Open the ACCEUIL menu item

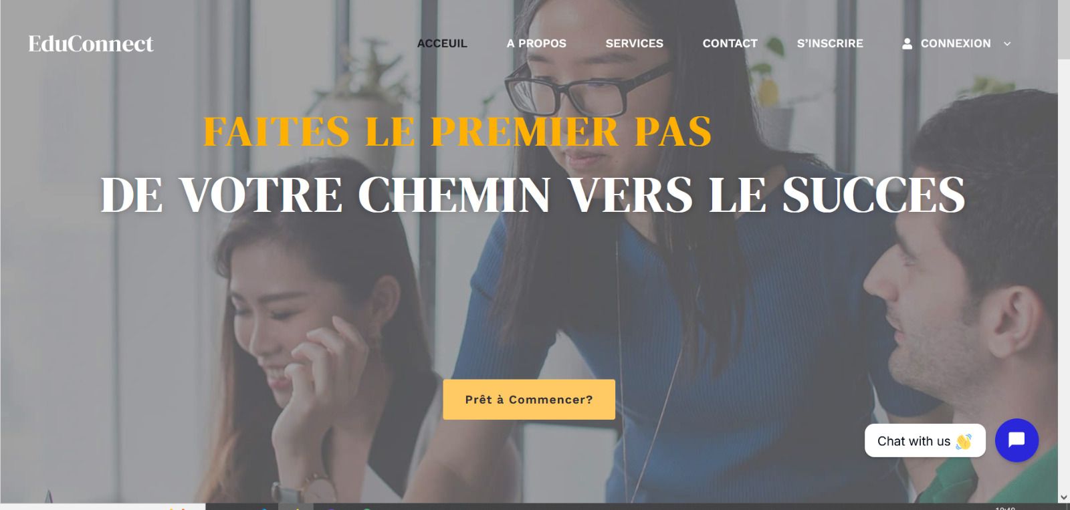coord(442,43)
